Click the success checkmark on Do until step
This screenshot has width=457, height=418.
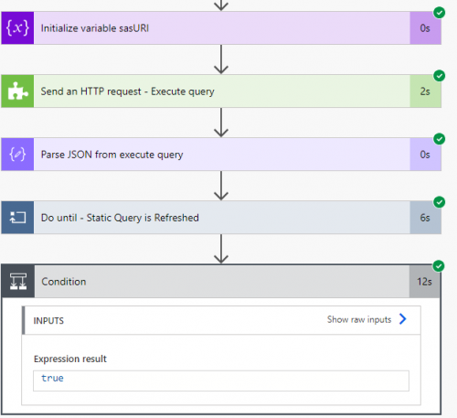pos(440,202)
